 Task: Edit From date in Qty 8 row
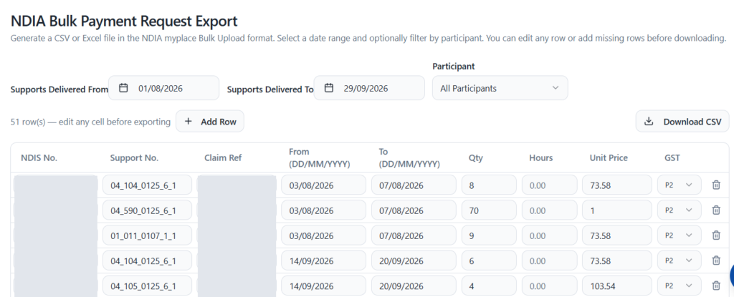pyautogui.click(x=323, y=185)
